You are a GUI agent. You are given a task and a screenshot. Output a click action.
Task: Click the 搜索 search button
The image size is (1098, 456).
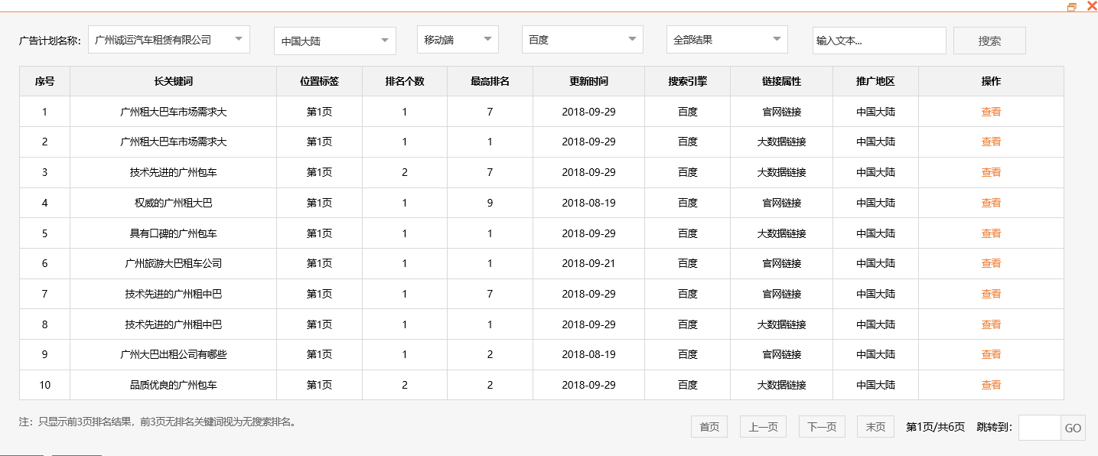989,41
